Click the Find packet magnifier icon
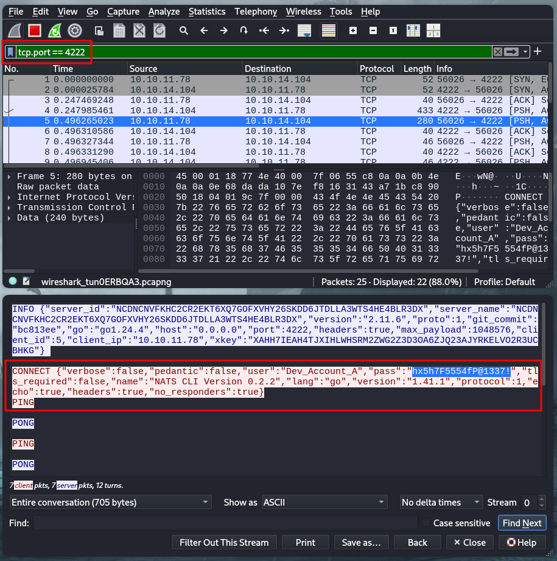This screenshot has width=557, height=561. pyautogui.click(x=183, y=30)
